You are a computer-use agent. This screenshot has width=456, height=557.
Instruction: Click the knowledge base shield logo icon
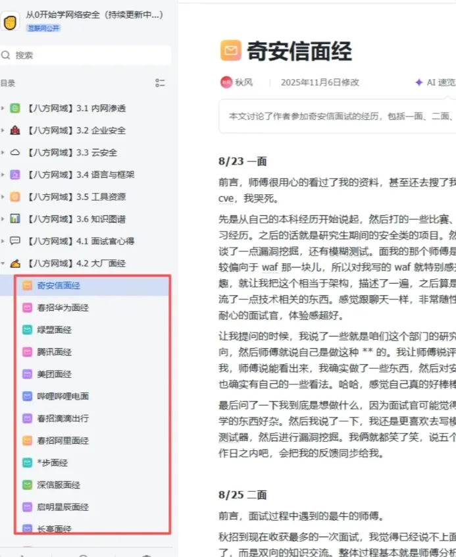coord(10,22)
